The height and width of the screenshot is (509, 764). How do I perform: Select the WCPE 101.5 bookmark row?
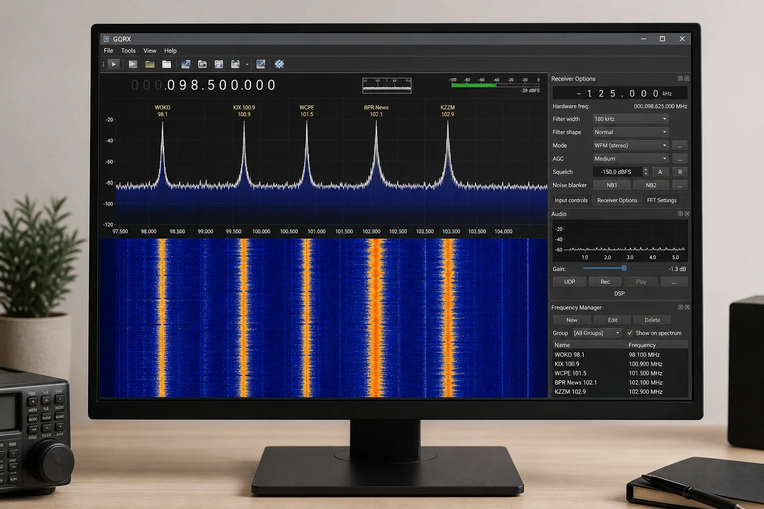click(620, 373)
